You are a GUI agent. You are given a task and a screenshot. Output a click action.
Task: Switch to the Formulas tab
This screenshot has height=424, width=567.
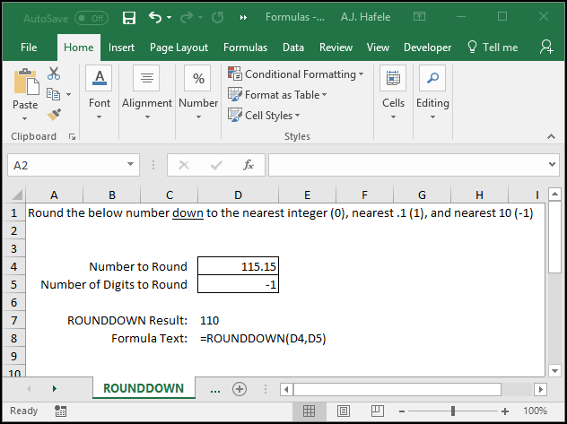[x=245, y=48]
